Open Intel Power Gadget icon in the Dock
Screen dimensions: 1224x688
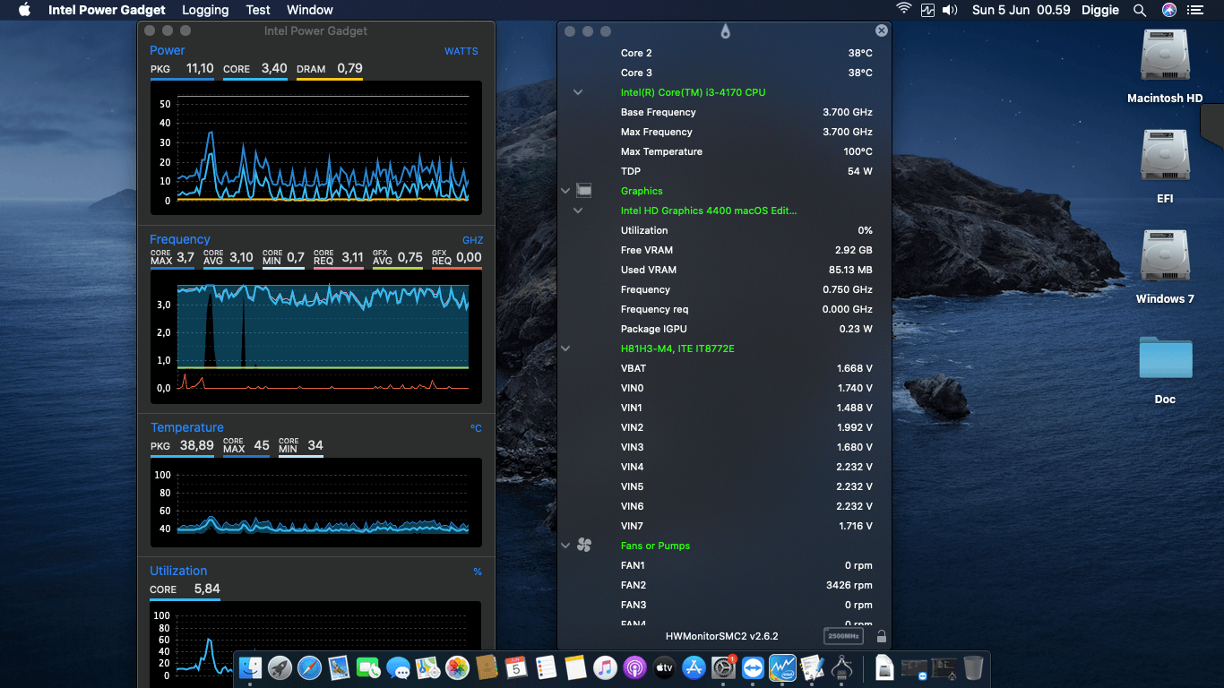coord(782,668)
